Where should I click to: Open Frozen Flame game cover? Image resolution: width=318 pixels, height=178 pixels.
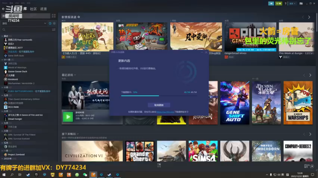[266, 103]
